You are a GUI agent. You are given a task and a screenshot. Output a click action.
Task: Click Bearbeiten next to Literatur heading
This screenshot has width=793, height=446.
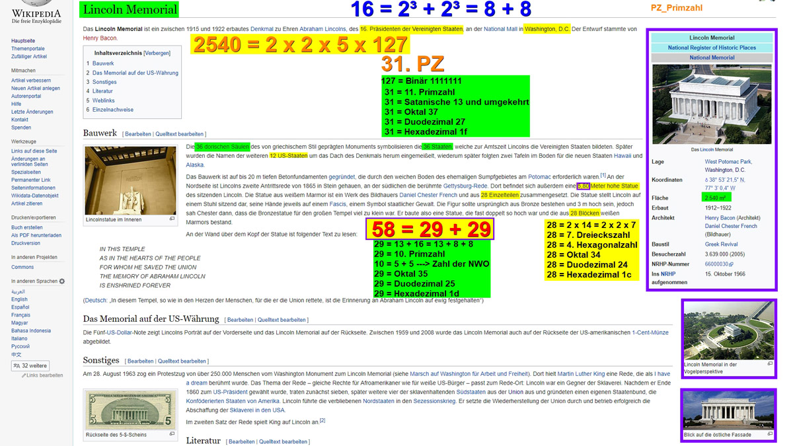point(241,441)
